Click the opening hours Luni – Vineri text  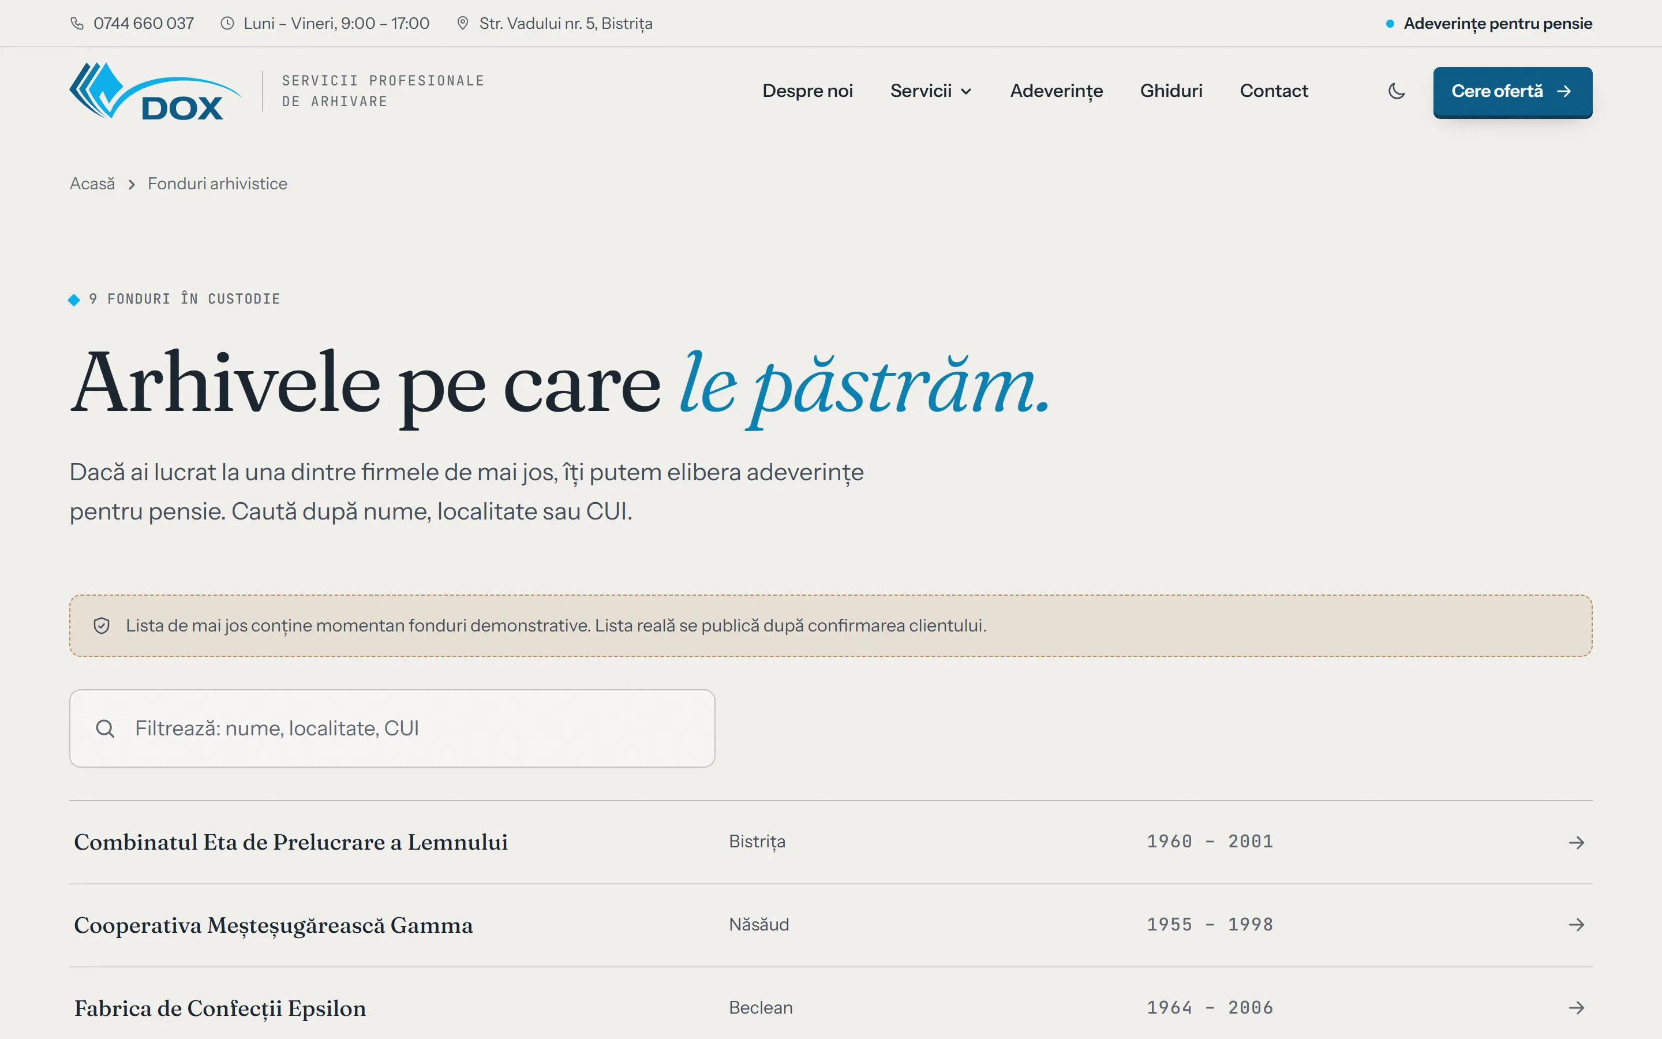(x=336, y=23)
